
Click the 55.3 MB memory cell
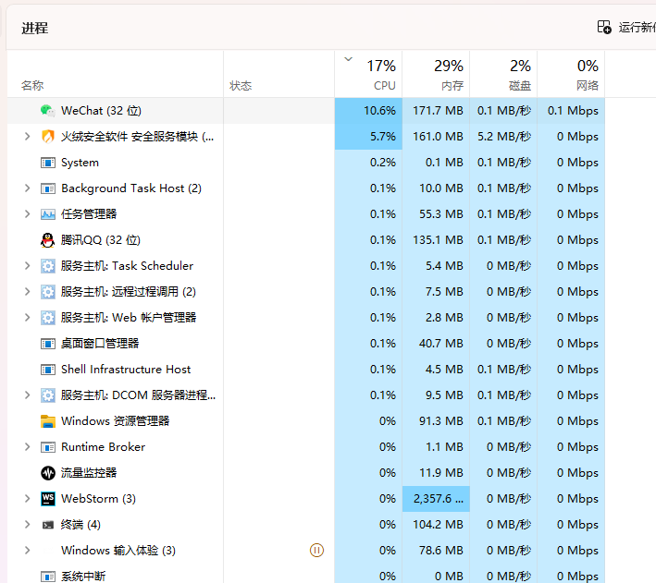[436, 214]
